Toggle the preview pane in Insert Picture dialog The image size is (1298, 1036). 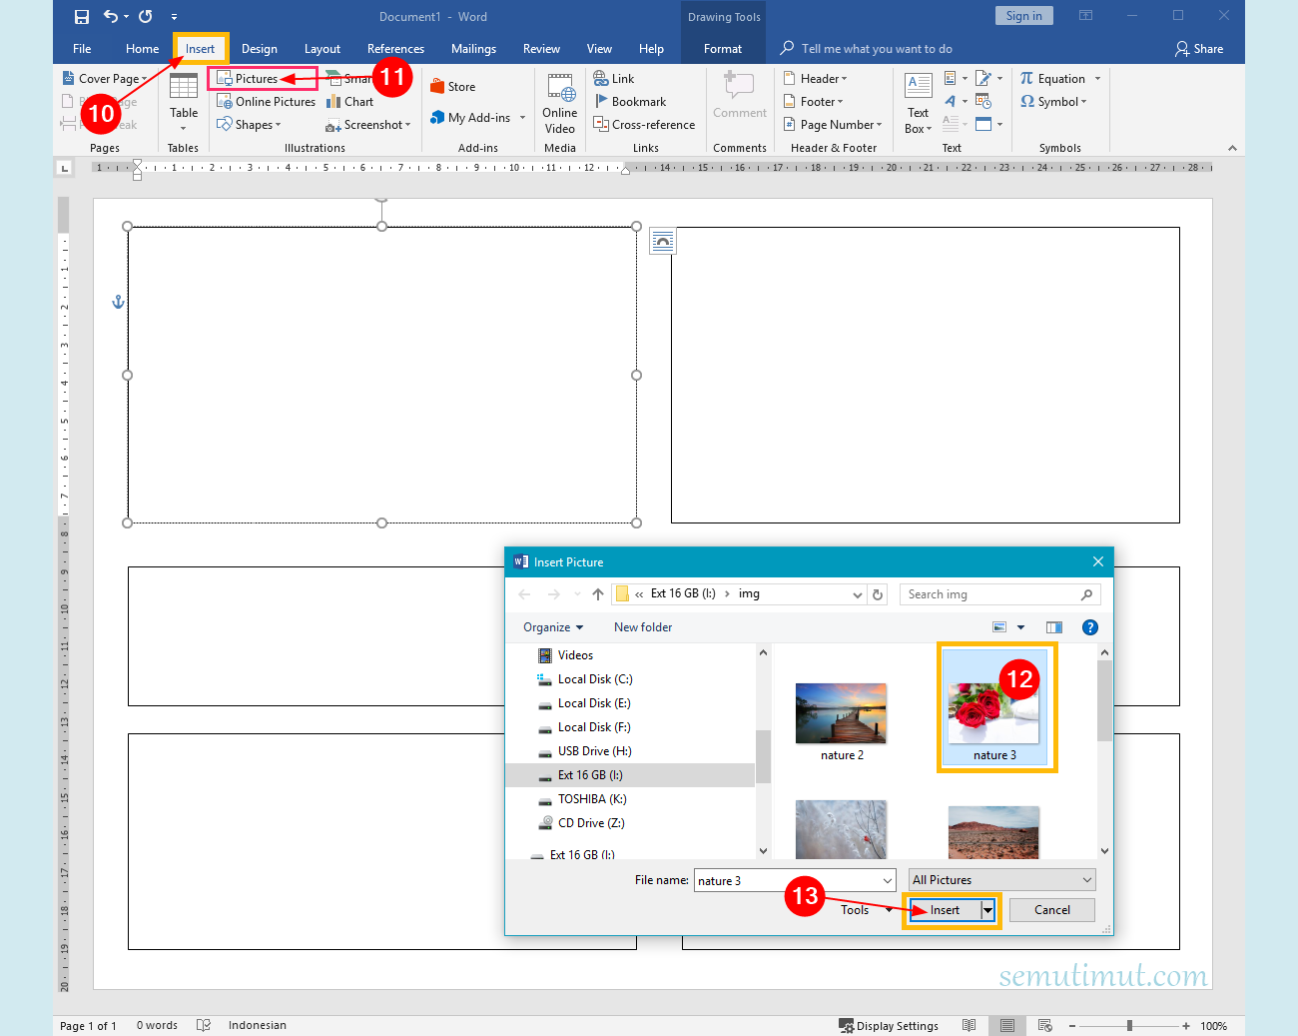tap(1053, 626)
